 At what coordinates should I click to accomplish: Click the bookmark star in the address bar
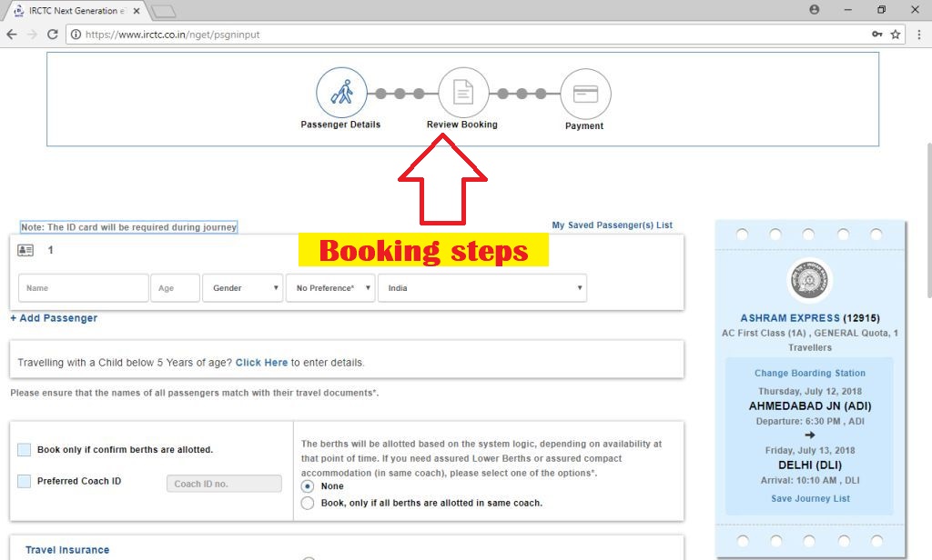point(897,34)
